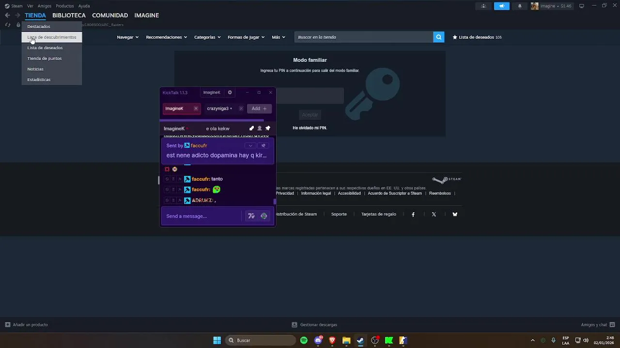The image size is (620, 348).
Task: Go back with the Steam back arrow
Action: click(7, 15)
